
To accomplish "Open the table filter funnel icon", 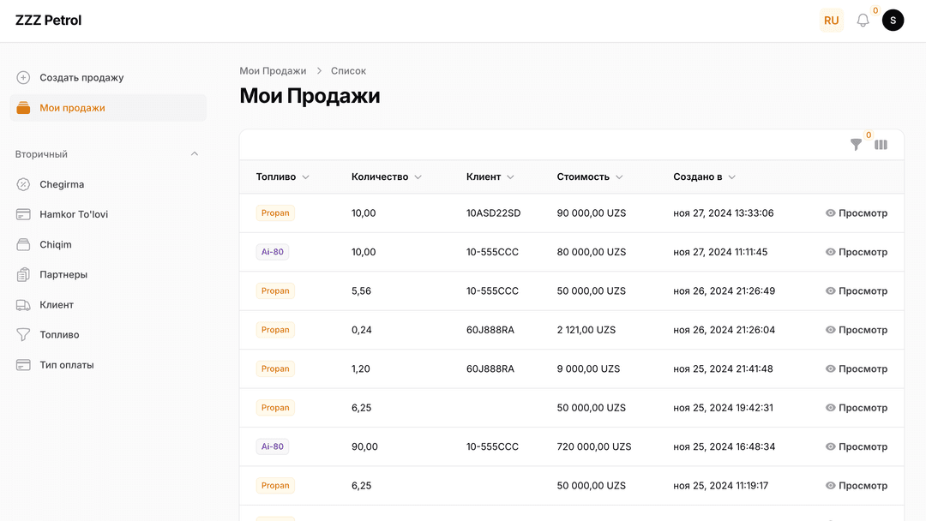I will [856, 145].
